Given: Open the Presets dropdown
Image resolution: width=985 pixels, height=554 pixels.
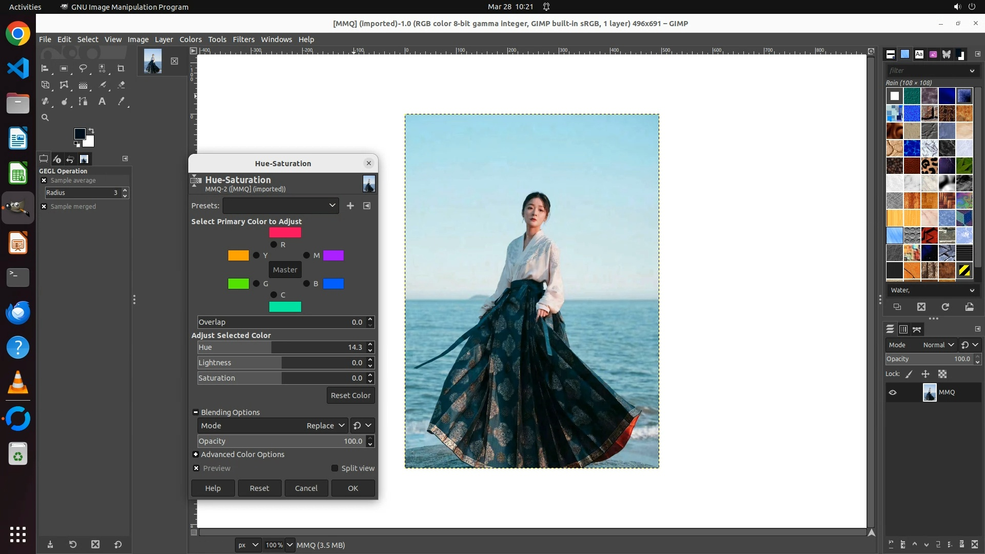Looking at the screenshot, I should point(281,206).
